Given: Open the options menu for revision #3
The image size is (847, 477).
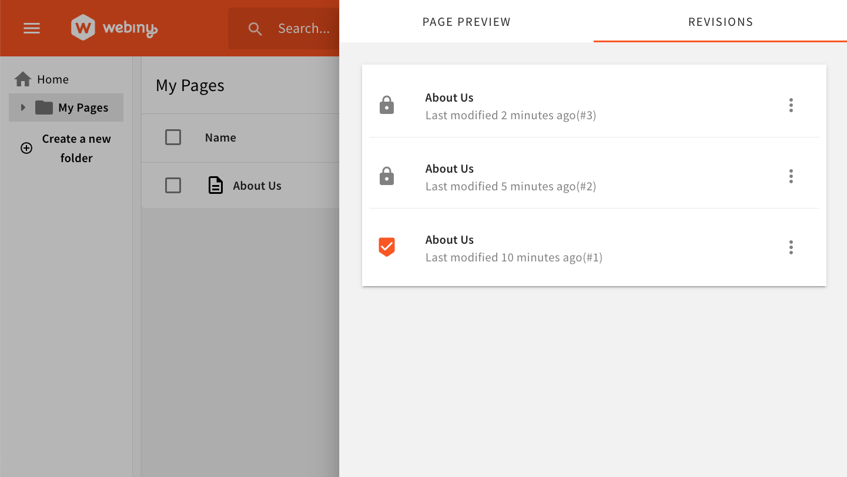Looking at the screenshot, I should (x=791, y=105).
